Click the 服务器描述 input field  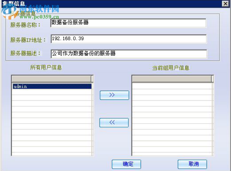pos(129,54)
